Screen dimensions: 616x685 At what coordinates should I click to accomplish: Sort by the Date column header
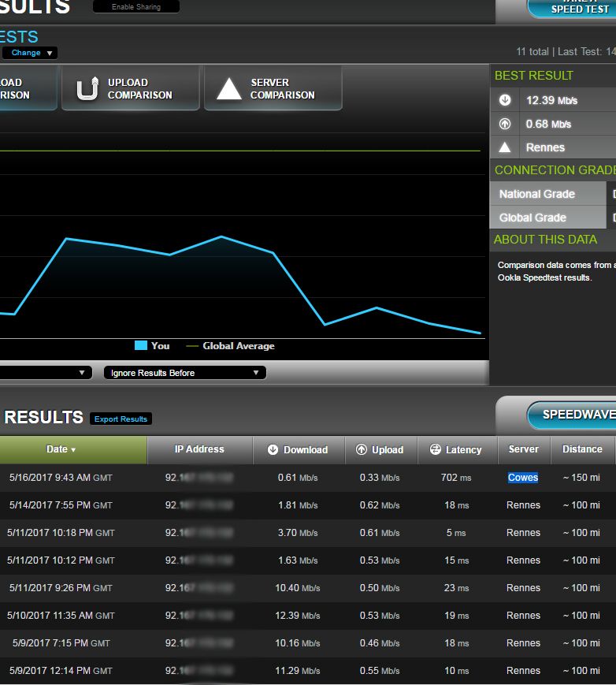click(x=73, y=449)
